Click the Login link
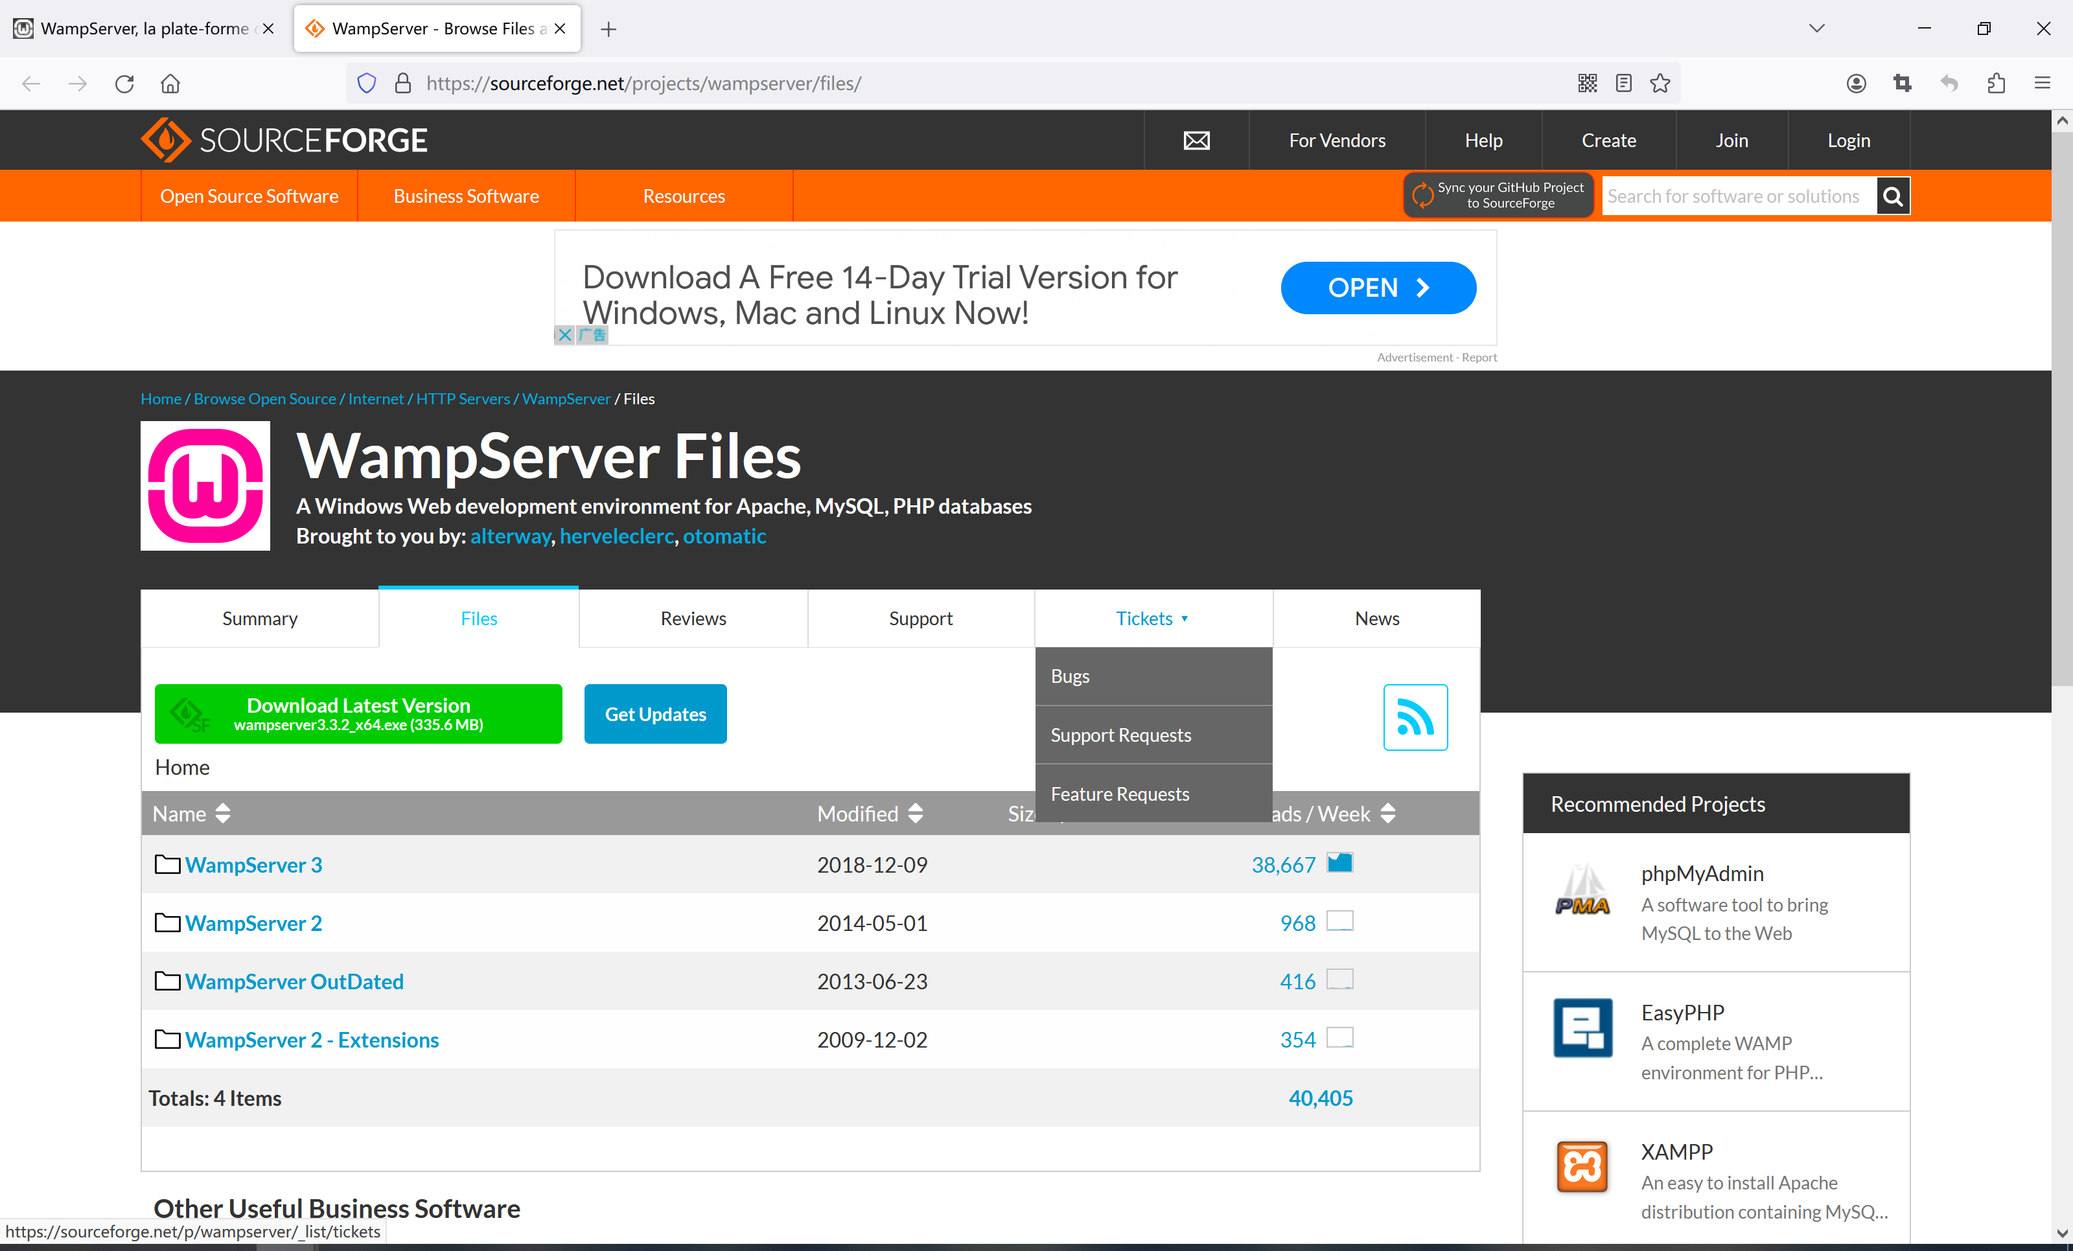Image resolution: width=2073 pixels, height=1251 pixels. click(1848, 141)
